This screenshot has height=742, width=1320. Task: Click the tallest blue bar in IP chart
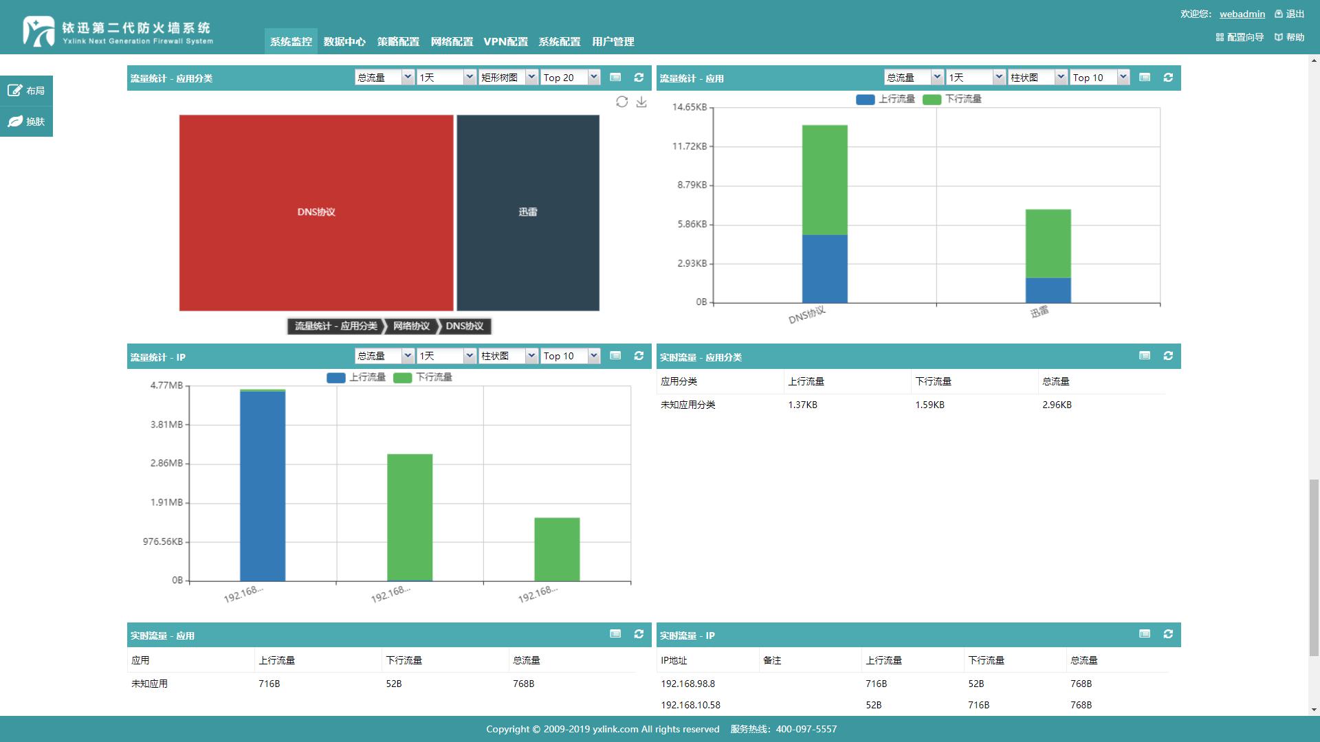pos(263,486)
